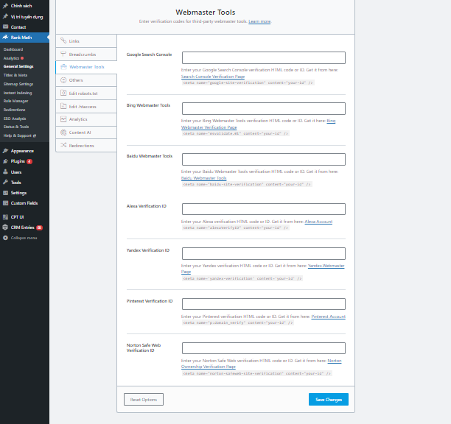Open Rank Math Dashboard submenu
The width and height of the screenshot is (451, 424).
coord(13,49)
